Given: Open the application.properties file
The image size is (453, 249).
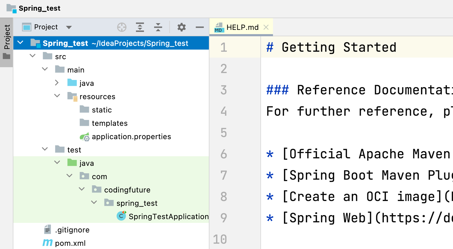Looking at the screenshot, I should [x=131, y=137].
